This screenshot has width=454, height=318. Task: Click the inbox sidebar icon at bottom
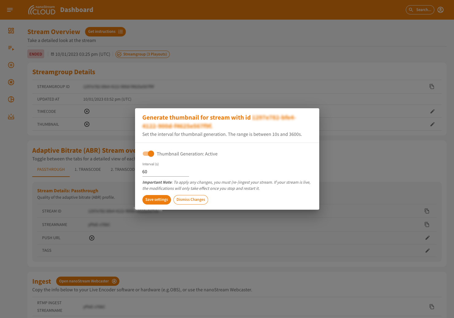(11, 117)
